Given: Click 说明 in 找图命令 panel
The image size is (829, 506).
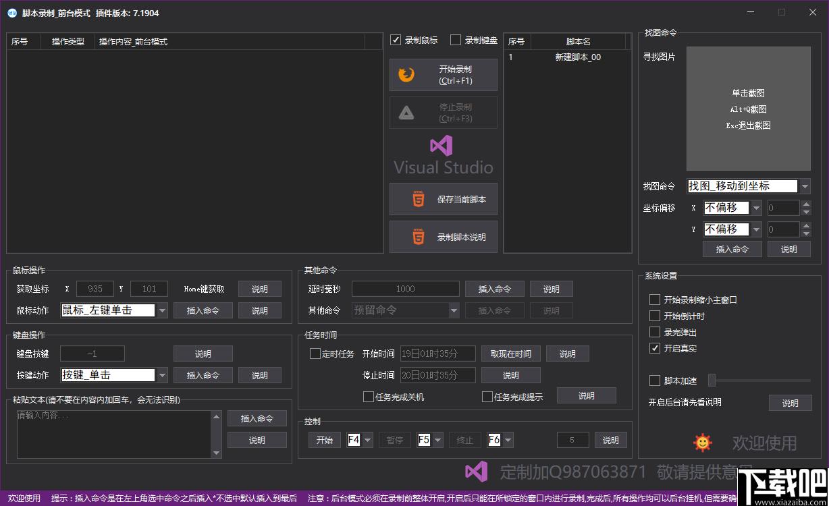Looking at the screenshot, I should pyautogui.click(x=789, y=249).
